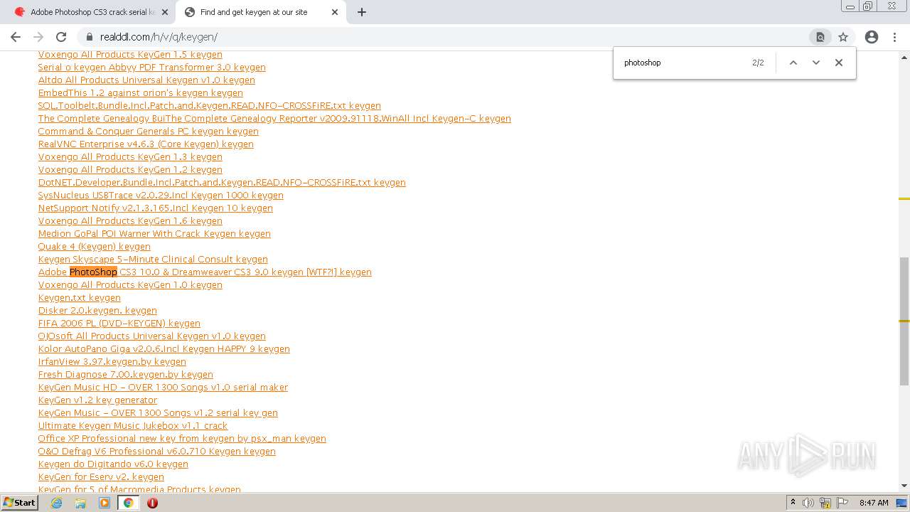Open FIFA 2006 PL DVD-KEYGEN link
This screenshot has width=910, height=512.
point(119,324)
